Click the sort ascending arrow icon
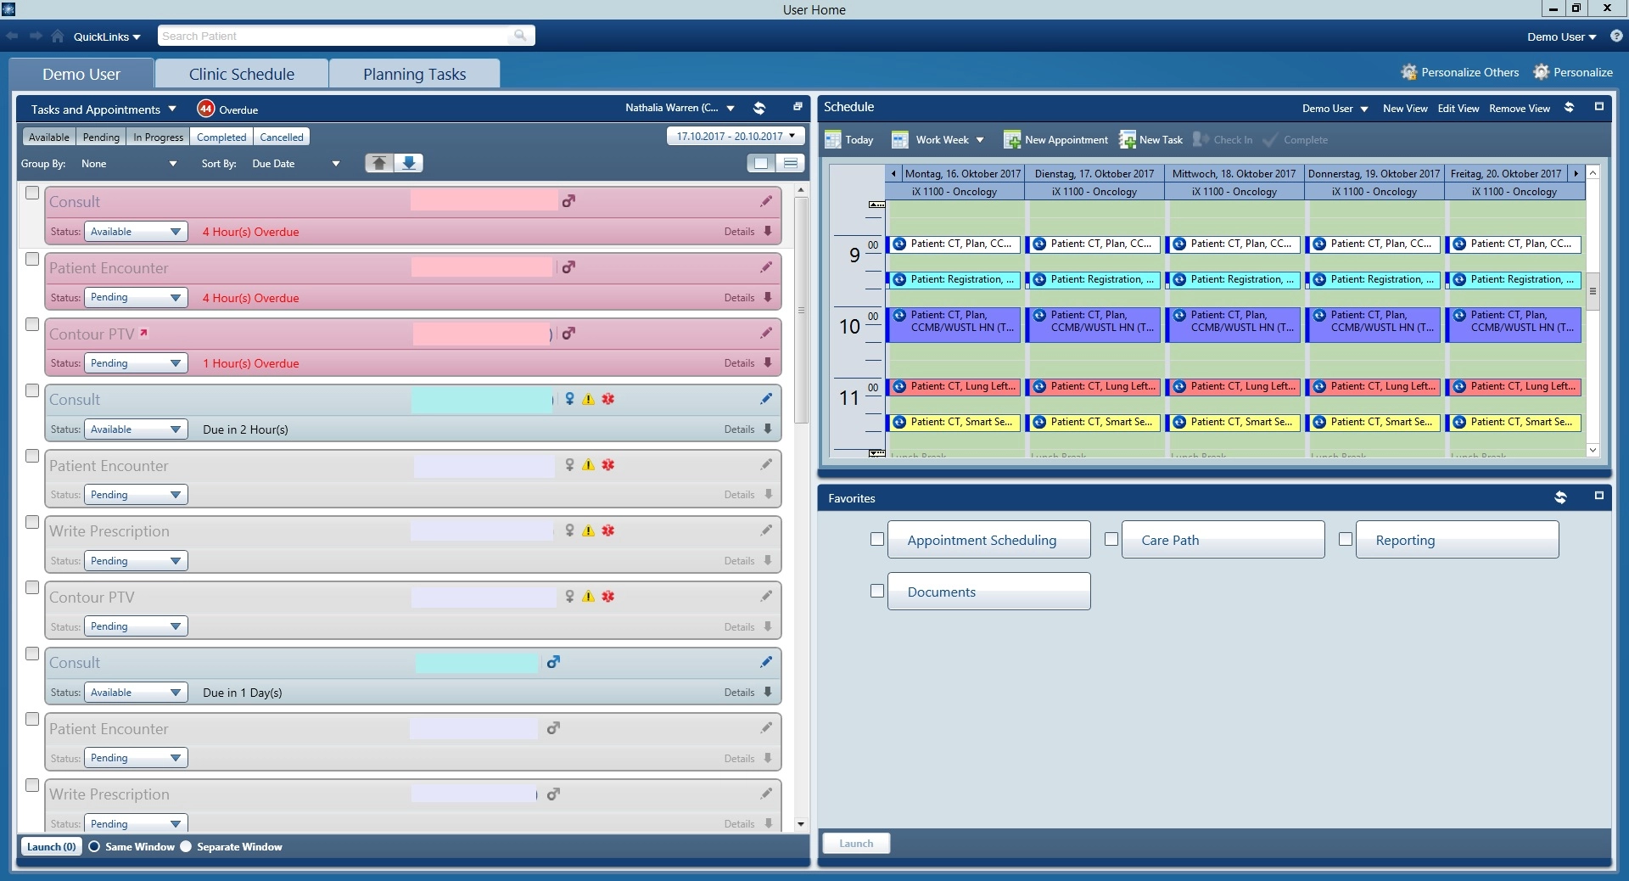This screenshot has height=881, width=1629. [x=379, y=163]
